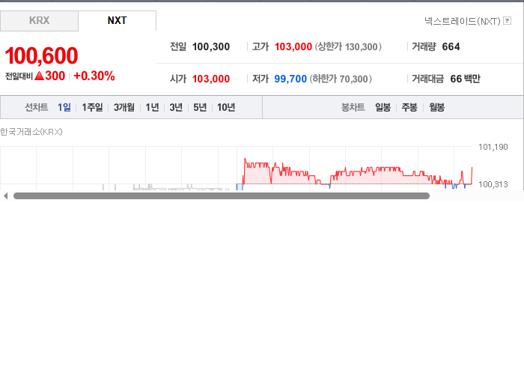Select the 1일 line chart period

point(64,107)
